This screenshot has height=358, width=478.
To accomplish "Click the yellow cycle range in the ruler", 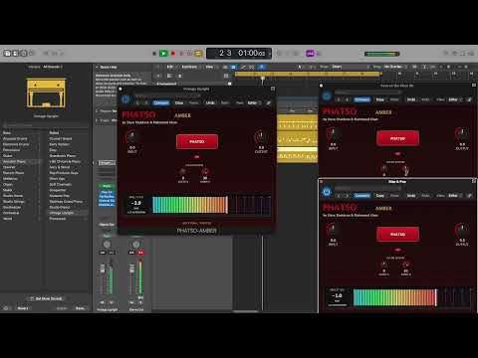I will click(x=307, y=74).
